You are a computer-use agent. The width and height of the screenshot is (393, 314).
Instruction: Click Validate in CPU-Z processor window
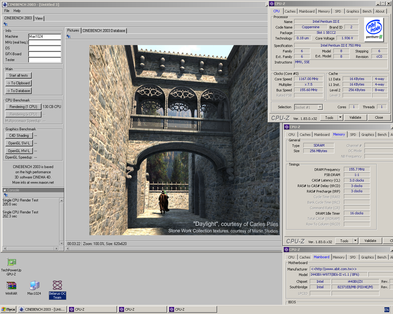tap(355, 117)
